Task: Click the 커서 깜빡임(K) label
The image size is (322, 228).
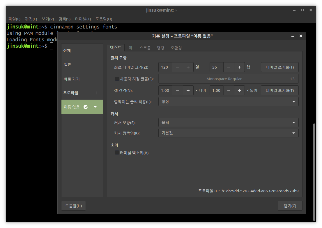Action: (127, 133)
